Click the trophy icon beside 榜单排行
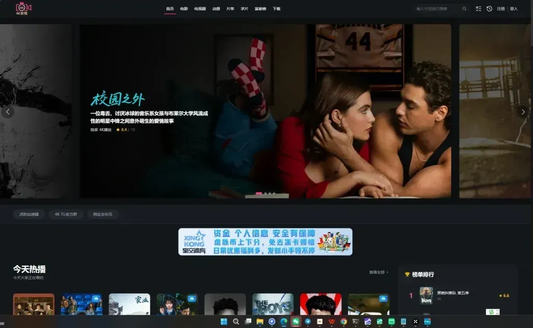 point(407,274)
